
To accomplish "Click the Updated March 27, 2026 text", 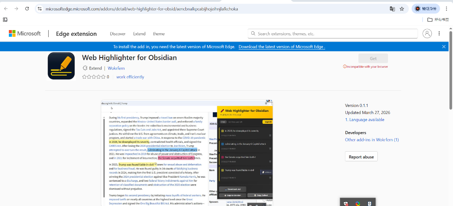I will click(368, 113).
